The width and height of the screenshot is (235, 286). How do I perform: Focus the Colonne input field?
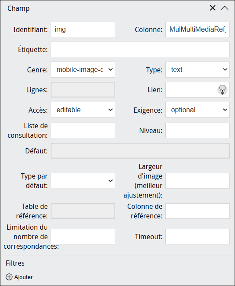pos(197,29)
